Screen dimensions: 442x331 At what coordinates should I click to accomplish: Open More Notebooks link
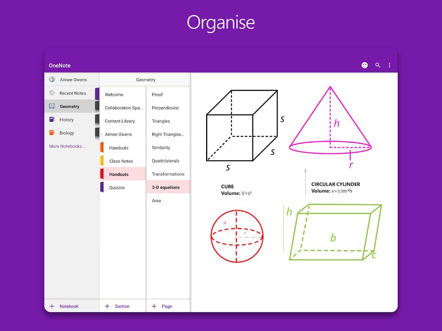click(x=67, y=146)
